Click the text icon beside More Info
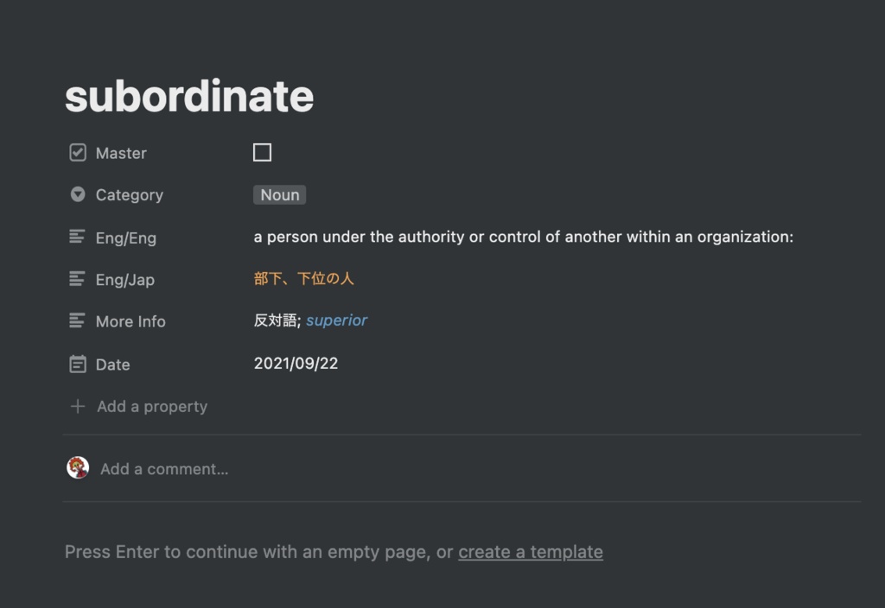Viewport: 885px width, 608px height. pos(78,320)
